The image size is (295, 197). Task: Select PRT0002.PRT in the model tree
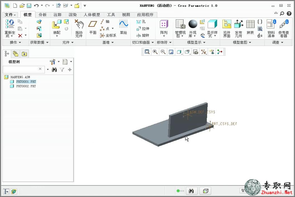tap(26, 86)
